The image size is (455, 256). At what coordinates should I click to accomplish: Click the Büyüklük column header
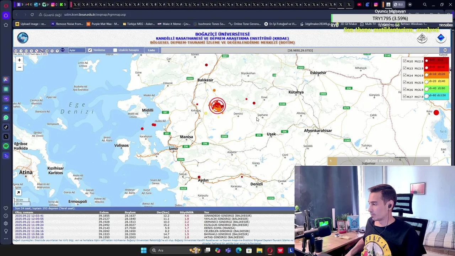click(187, 212)
